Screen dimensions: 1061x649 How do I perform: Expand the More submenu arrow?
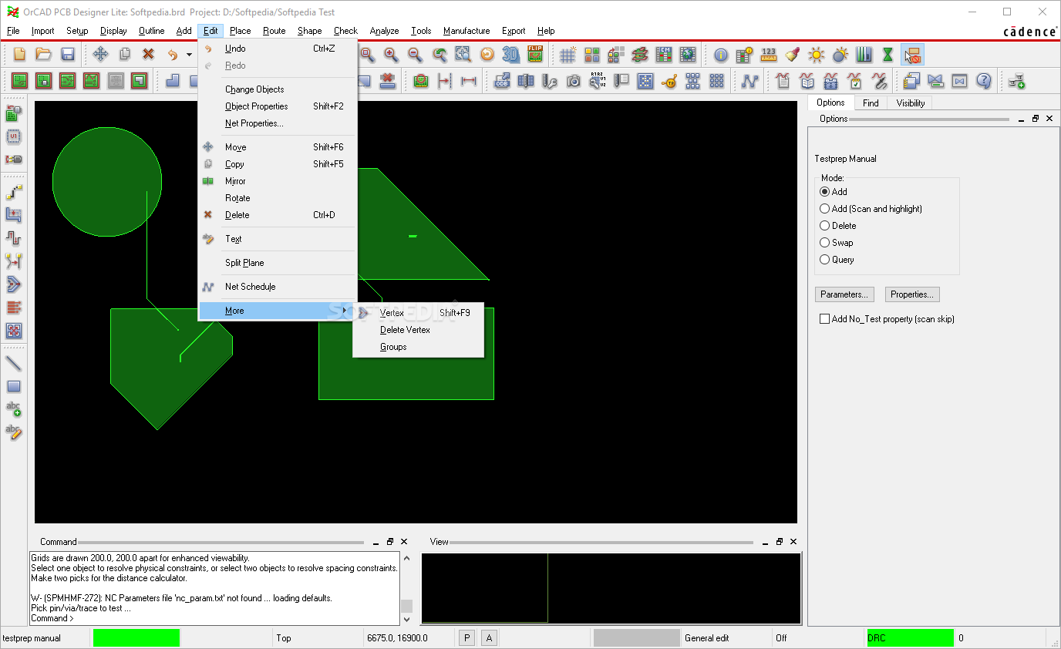pos(345,311)
